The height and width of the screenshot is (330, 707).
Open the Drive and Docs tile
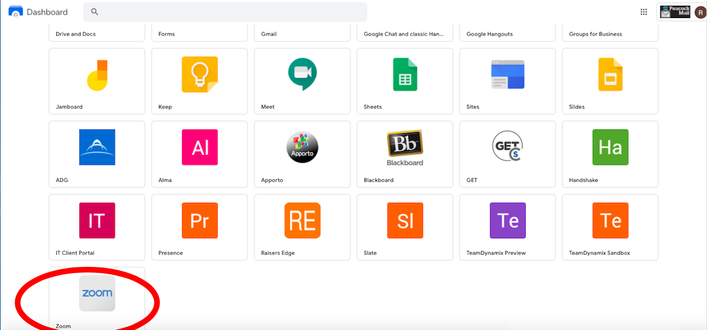[x=97, y=33]
